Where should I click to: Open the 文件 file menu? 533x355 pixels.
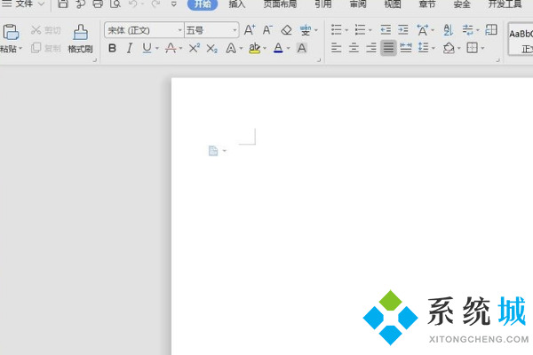(x=24, y=4)
